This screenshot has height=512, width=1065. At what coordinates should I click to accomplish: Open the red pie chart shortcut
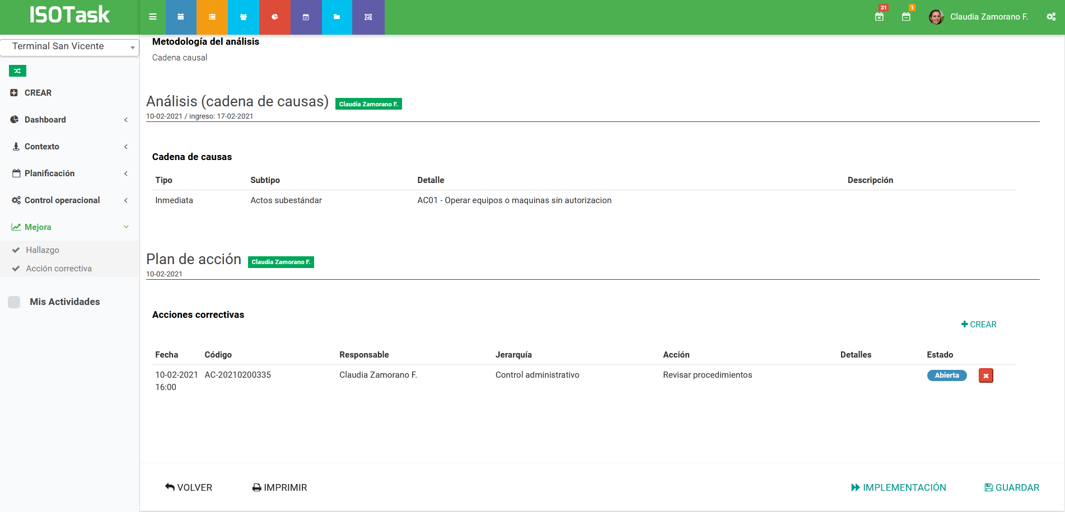point(275,17)
